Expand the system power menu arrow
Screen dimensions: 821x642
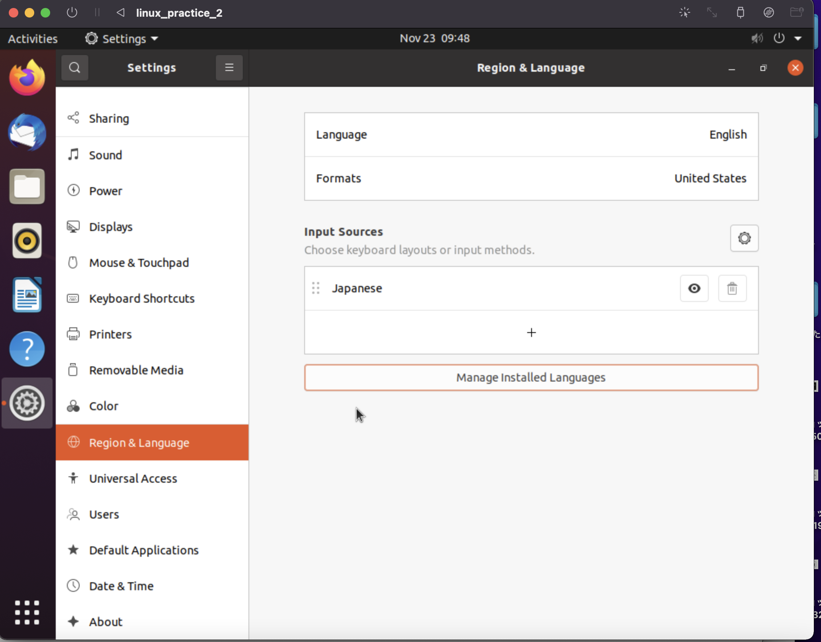pos(798,39)
